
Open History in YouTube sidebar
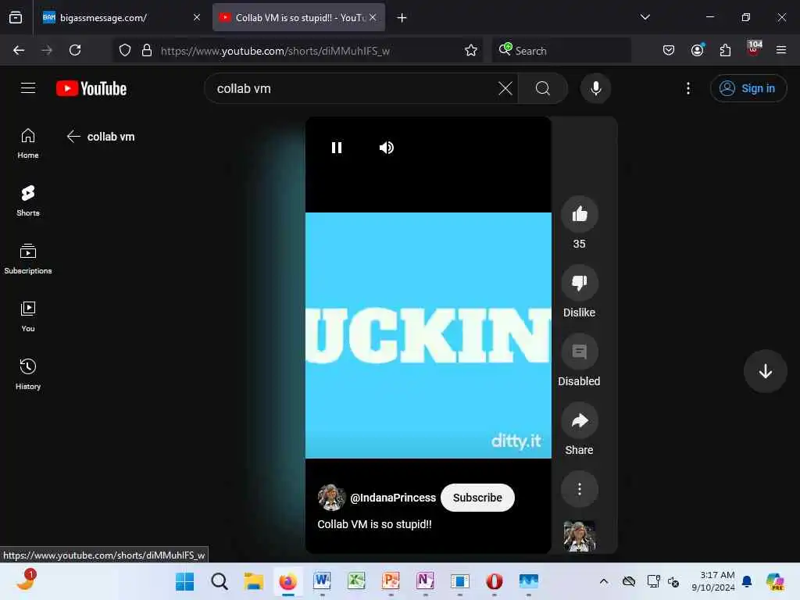28,374
